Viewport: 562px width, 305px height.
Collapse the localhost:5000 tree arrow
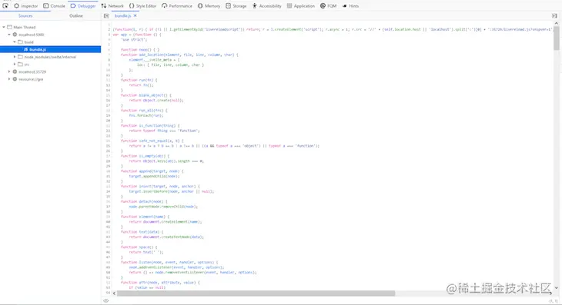coord(9,35)
